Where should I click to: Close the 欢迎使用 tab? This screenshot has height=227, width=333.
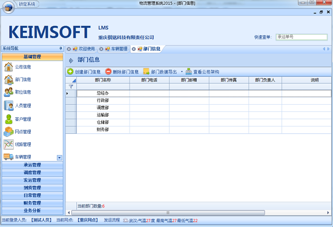(x=69, y=49)
